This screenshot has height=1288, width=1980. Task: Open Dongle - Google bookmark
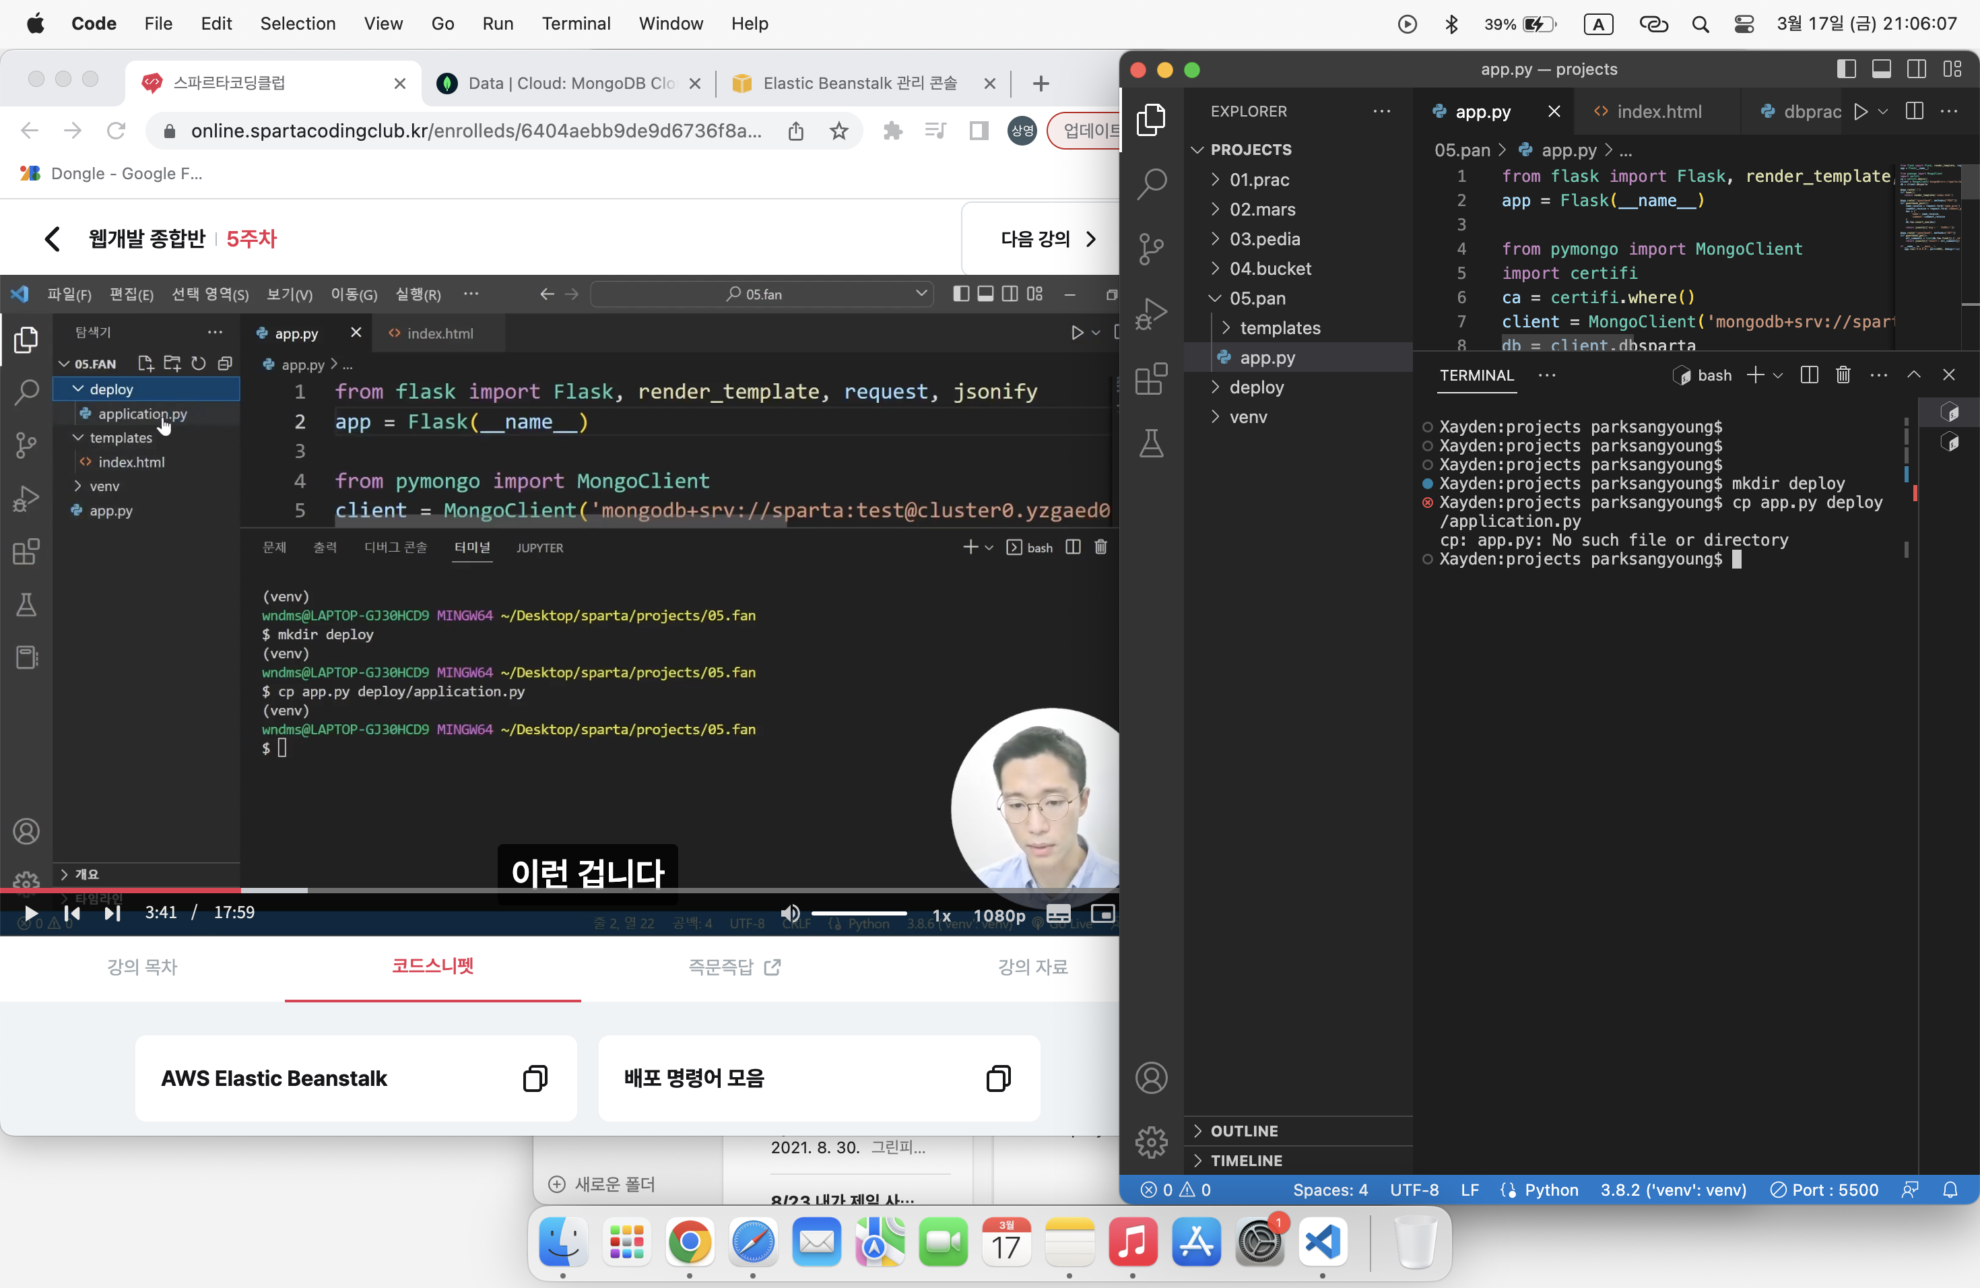pos(112,174)
